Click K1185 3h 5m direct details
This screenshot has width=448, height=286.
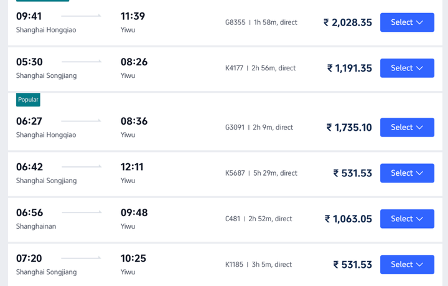(x=258, y=265)
